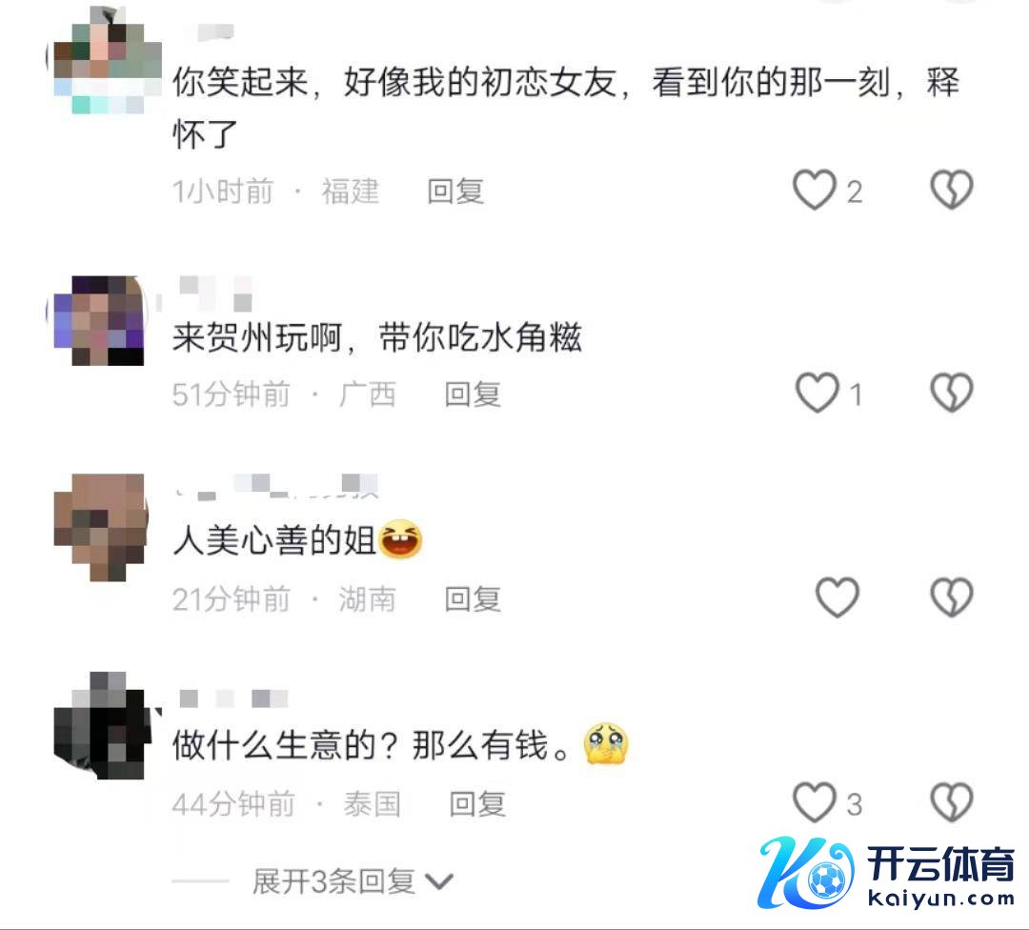Screen dimensions: 1029x930
Task: Dislike the 做什么生意的 comment from 泰国
Action: (952, 802)
